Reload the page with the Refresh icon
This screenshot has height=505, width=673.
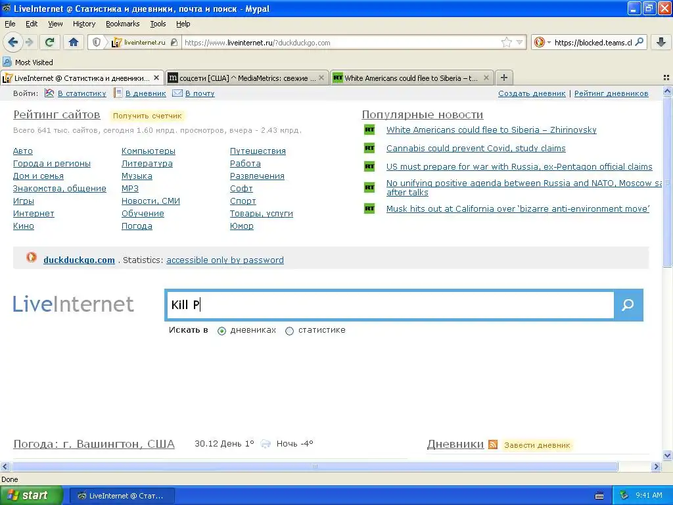pyautogui.click(x=50, y=42)
